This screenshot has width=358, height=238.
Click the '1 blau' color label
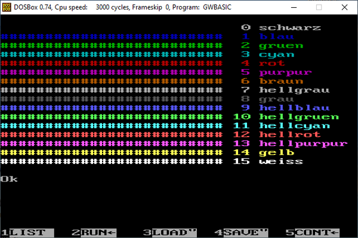tap(267, 36)
